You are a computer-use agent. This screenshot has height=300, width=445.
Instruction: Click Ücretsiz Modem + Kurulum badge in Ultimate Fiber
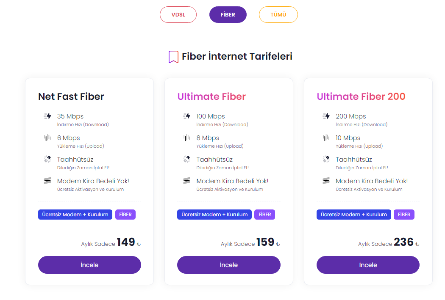pyautogui.click(x=214, y=215)
